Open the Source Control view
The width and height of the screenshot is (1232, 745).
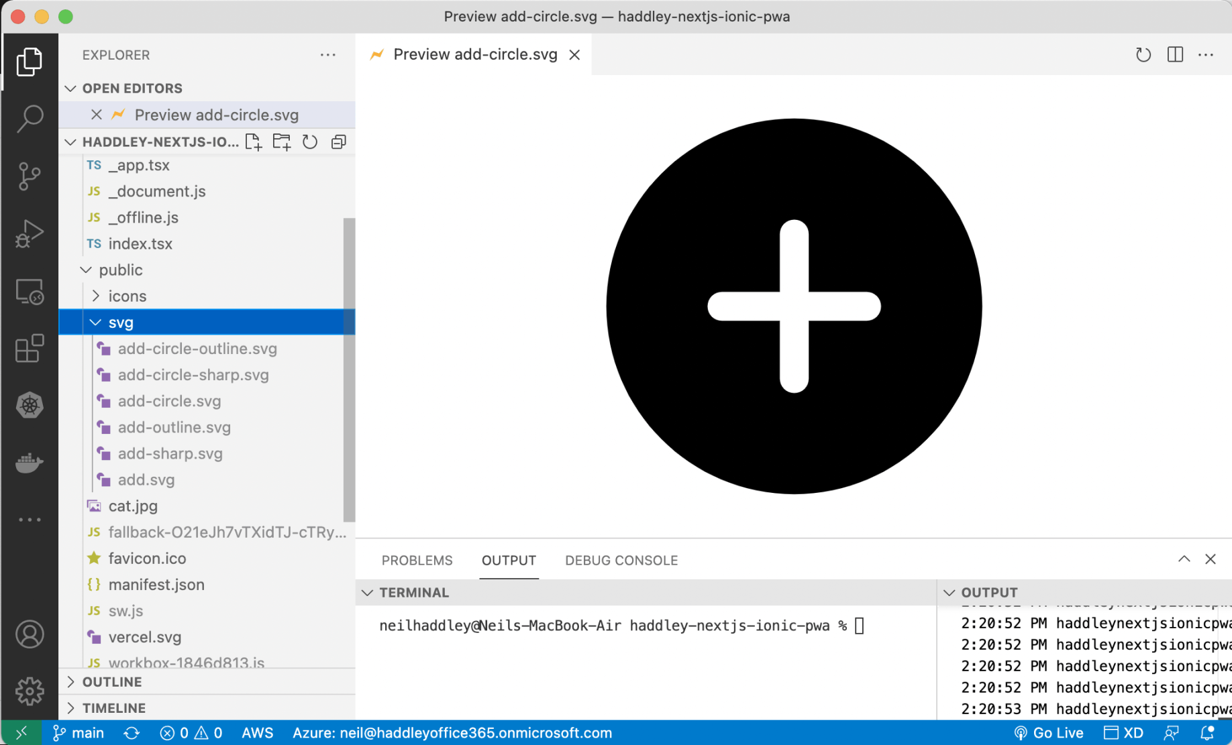(x=30, y=176)
